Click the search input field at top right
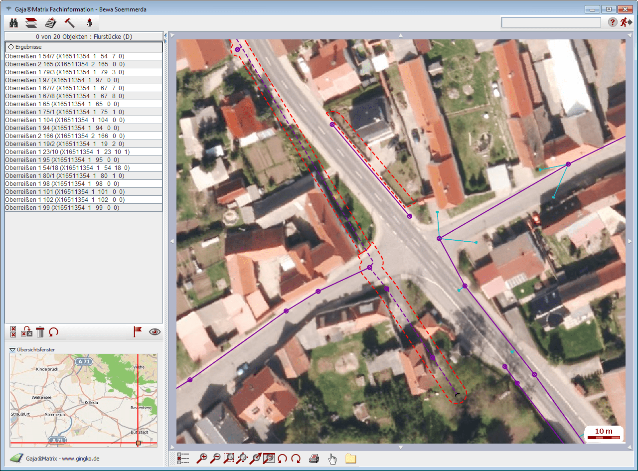638x471 pixels. 551,22
